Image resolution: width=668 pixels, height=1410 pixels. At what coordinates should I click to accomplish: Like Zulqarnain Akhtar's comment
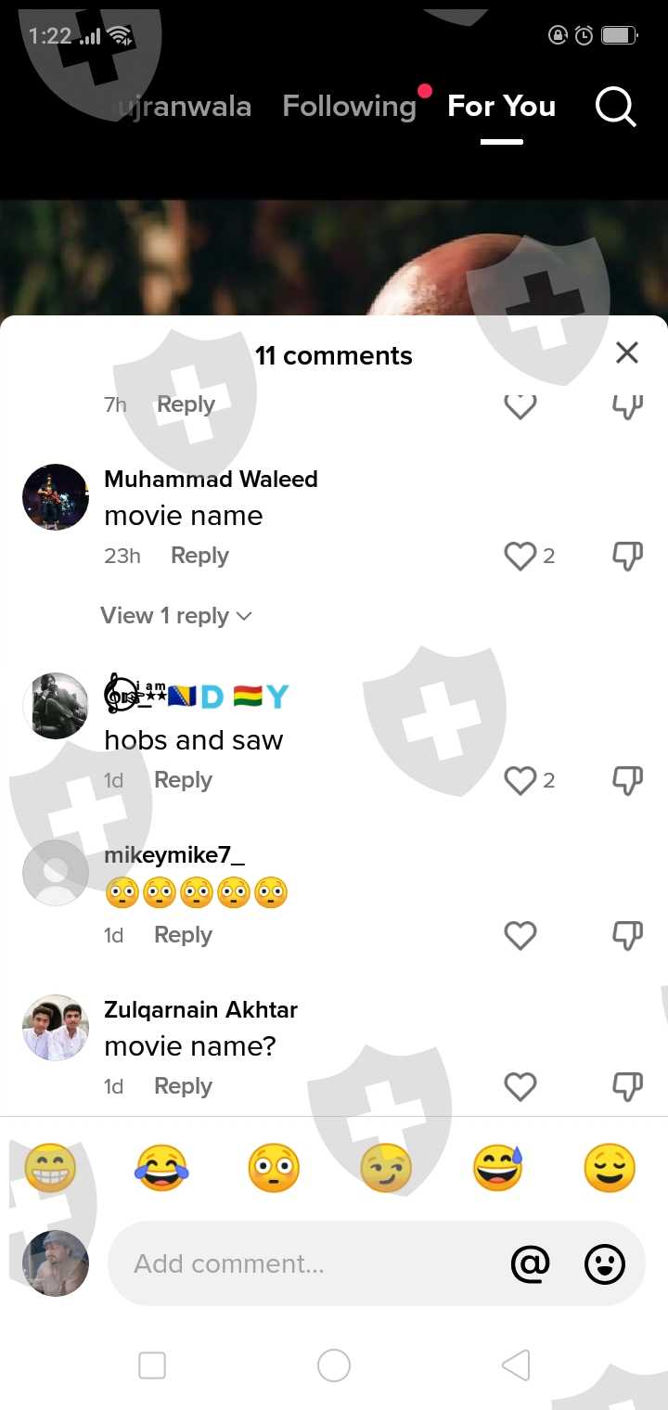coord(520,1086)
